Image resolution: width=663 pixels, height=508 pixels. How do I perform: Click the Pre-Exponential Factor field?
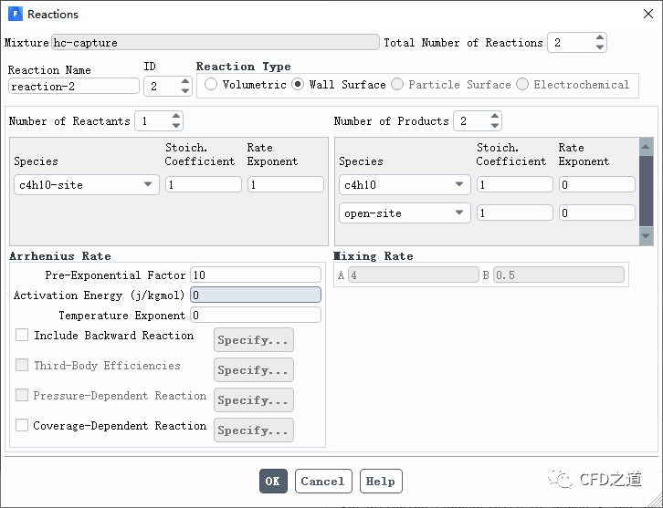pos(255,275)
